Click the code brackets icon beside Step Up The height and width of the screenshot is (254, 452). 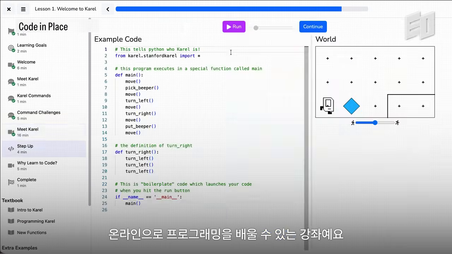click(x=11, y=149)
